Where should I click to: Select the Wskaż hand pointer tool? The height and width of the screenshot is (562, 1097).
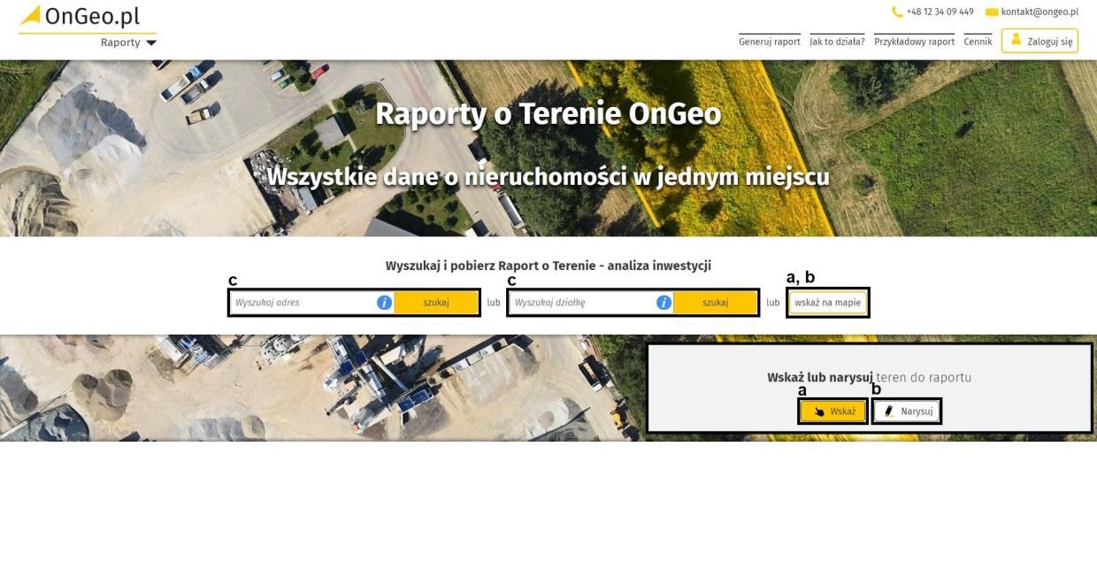[832, 412]
